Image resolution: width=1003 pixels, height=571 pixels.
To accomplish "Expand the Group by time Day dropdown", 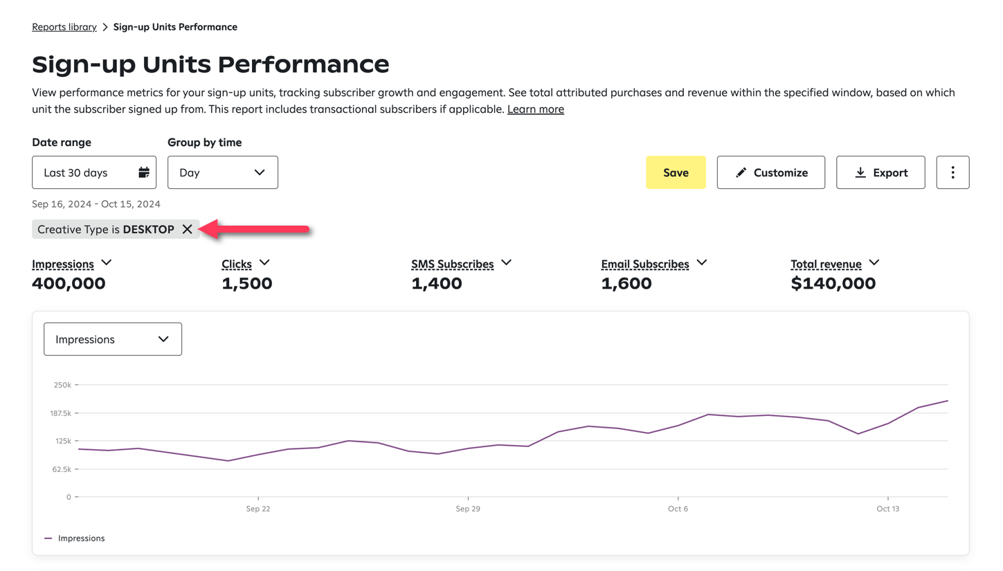I will (x=223, y=172).
